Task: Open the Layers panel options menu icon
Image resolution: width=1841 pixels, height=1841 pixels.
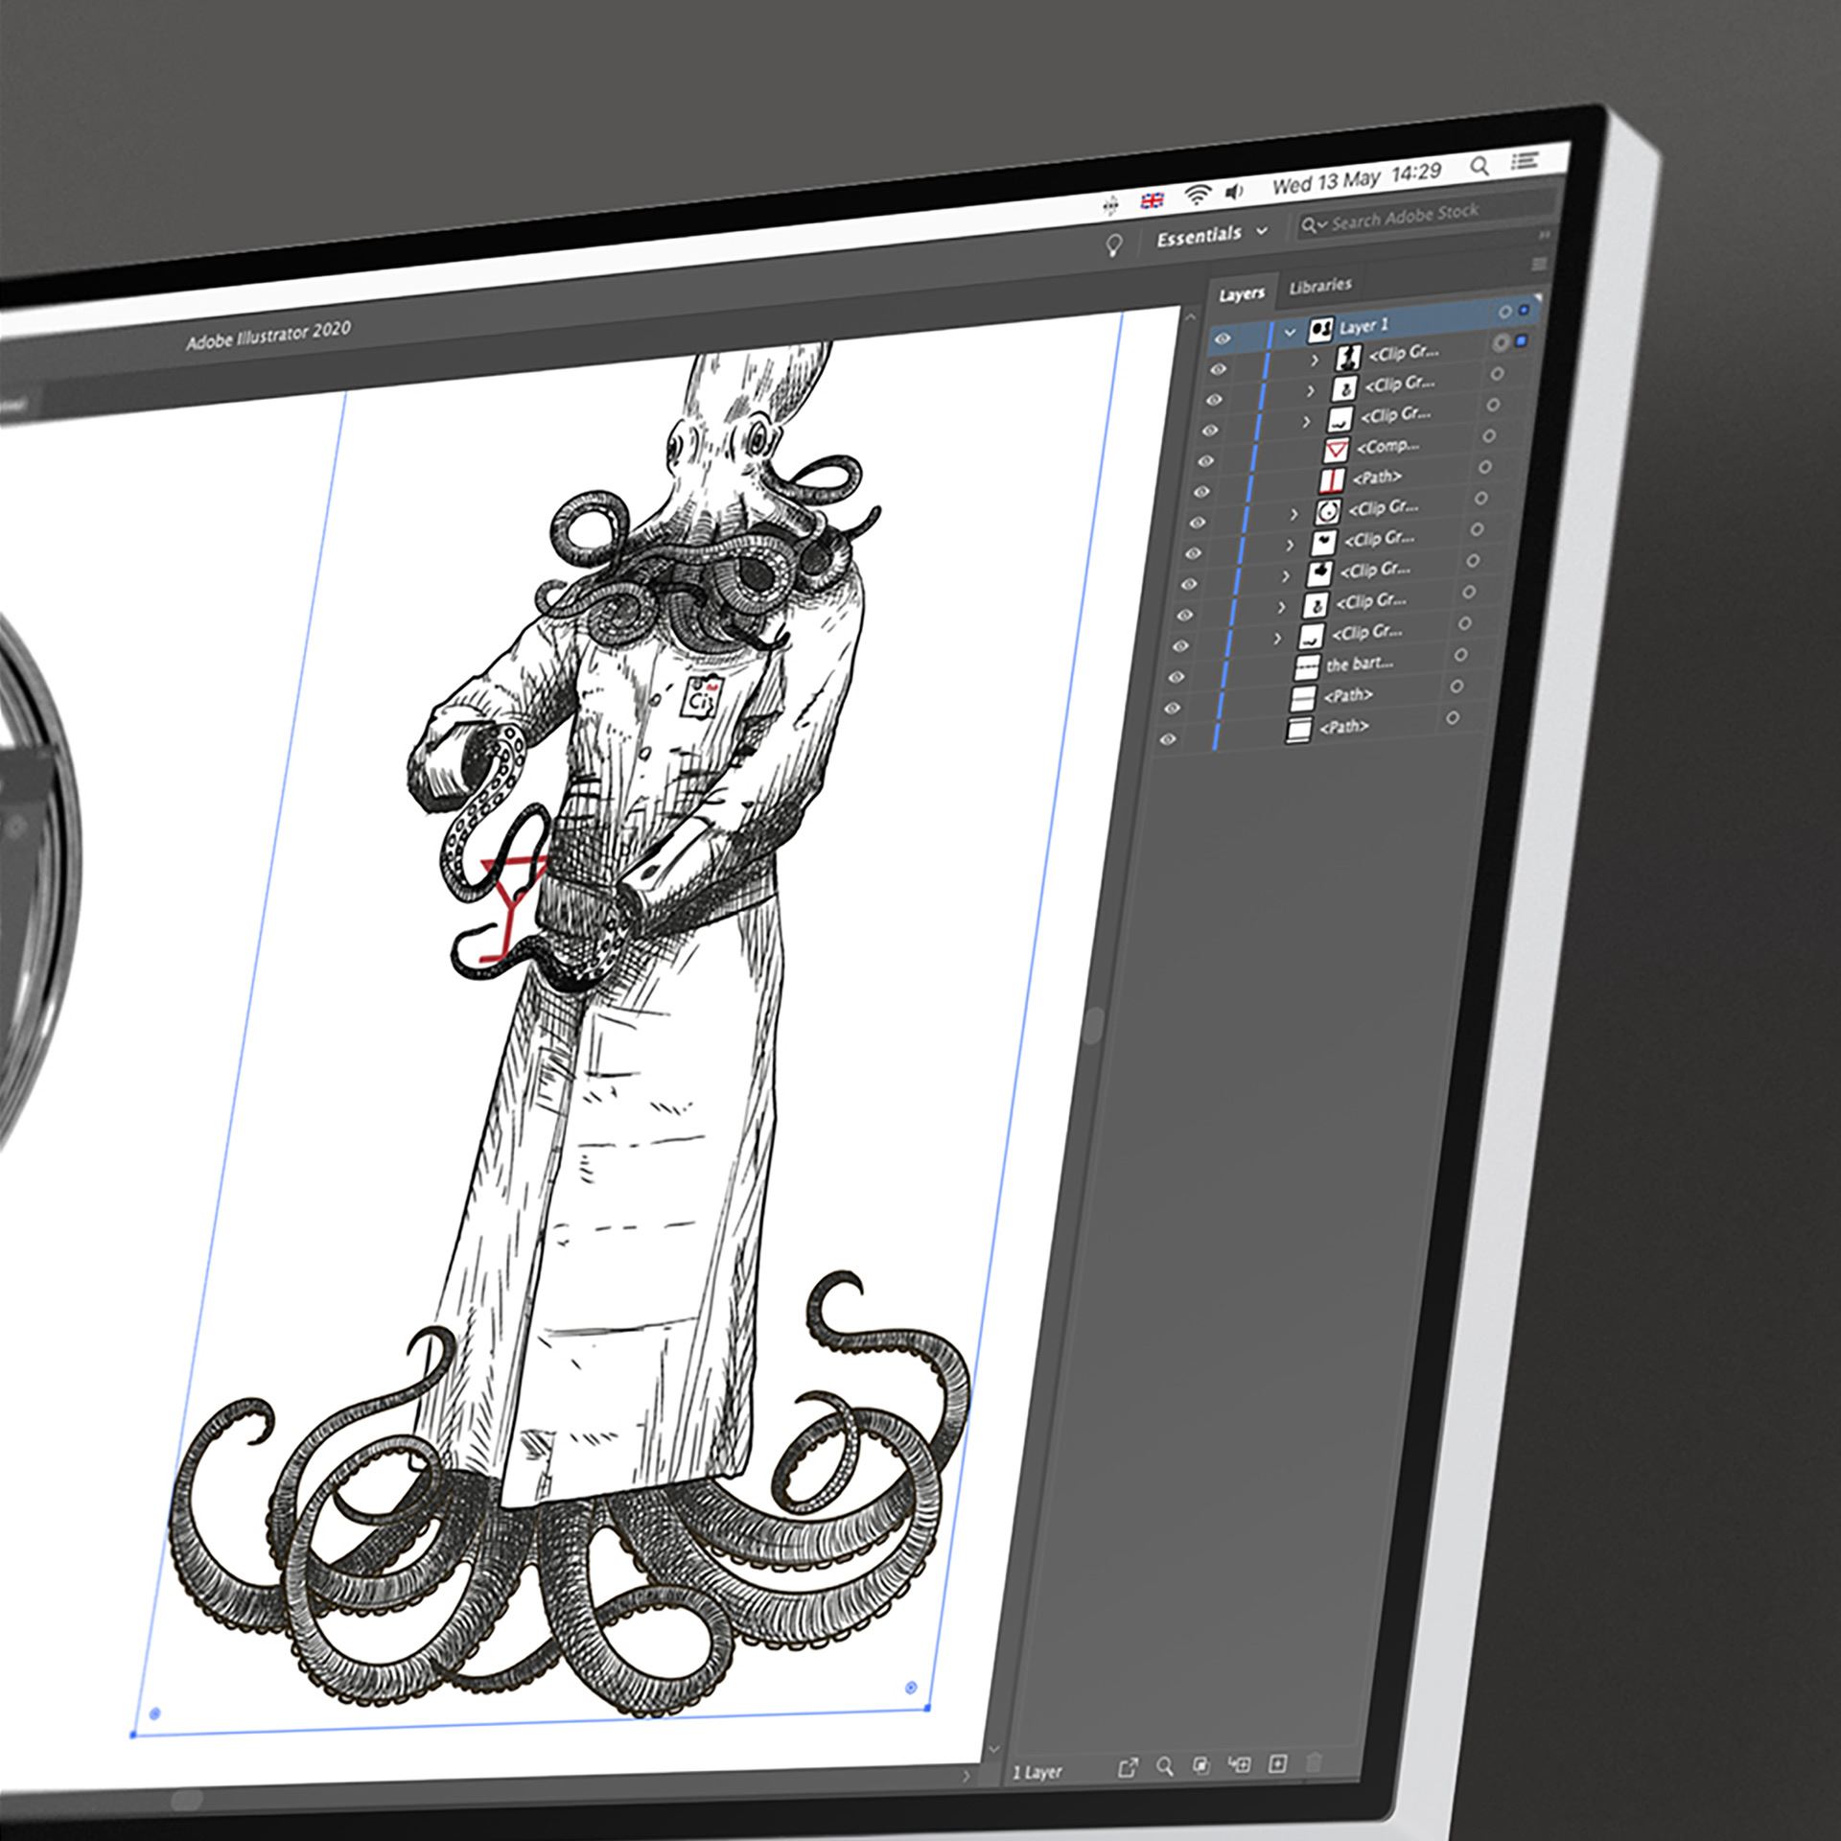Action: click(x=1540, y=264)
